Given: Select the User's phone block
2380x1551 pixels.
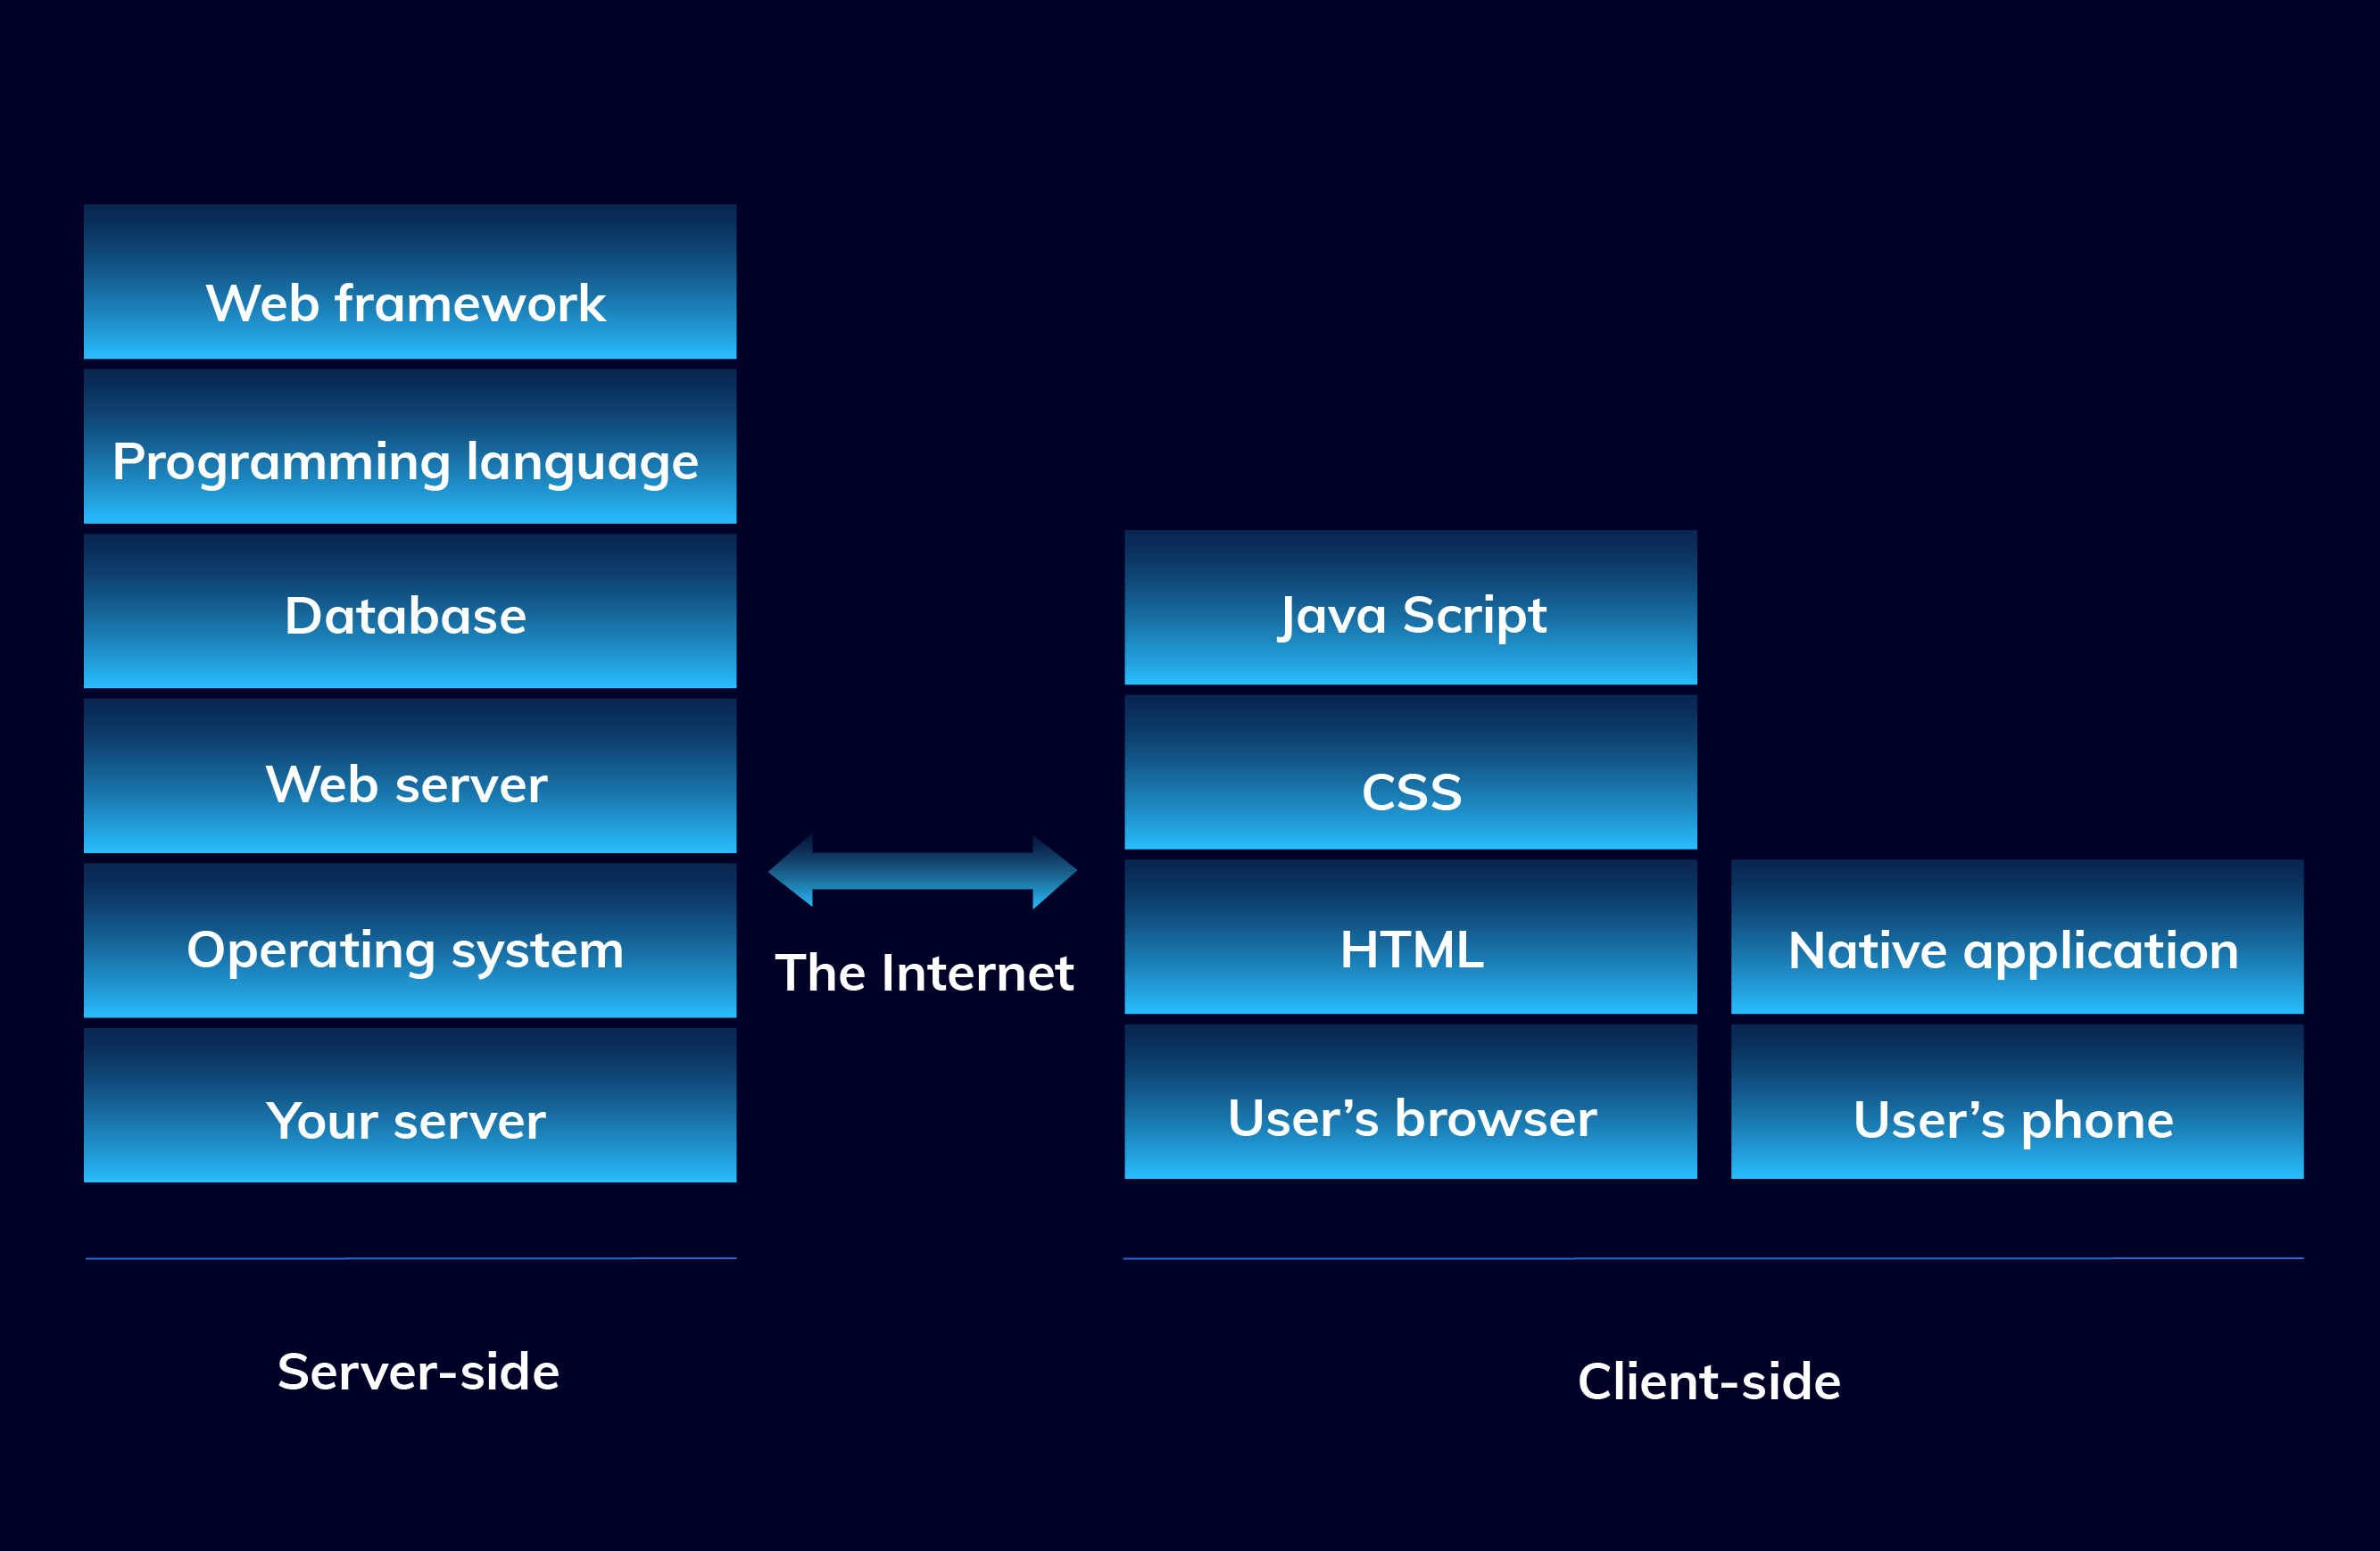Looking at the screenshot, I should 2017,1102.
